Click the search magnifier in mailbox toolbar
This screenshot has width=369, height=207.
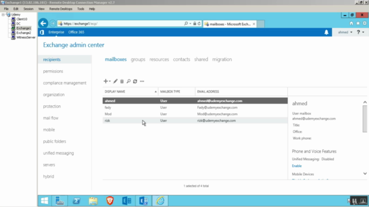pos(129,81)
